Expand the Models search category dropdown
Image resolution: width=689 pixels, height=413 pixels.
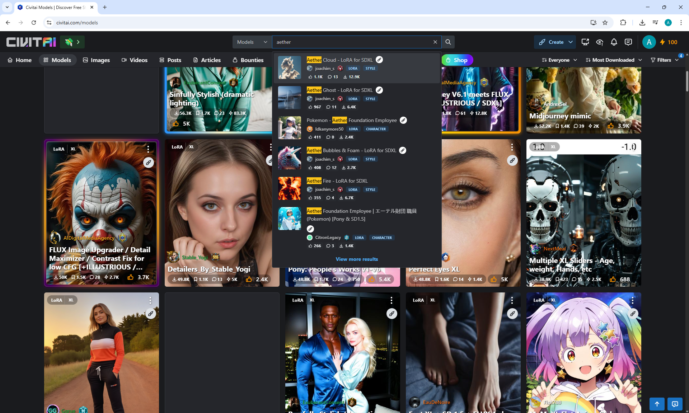(252, 42)
